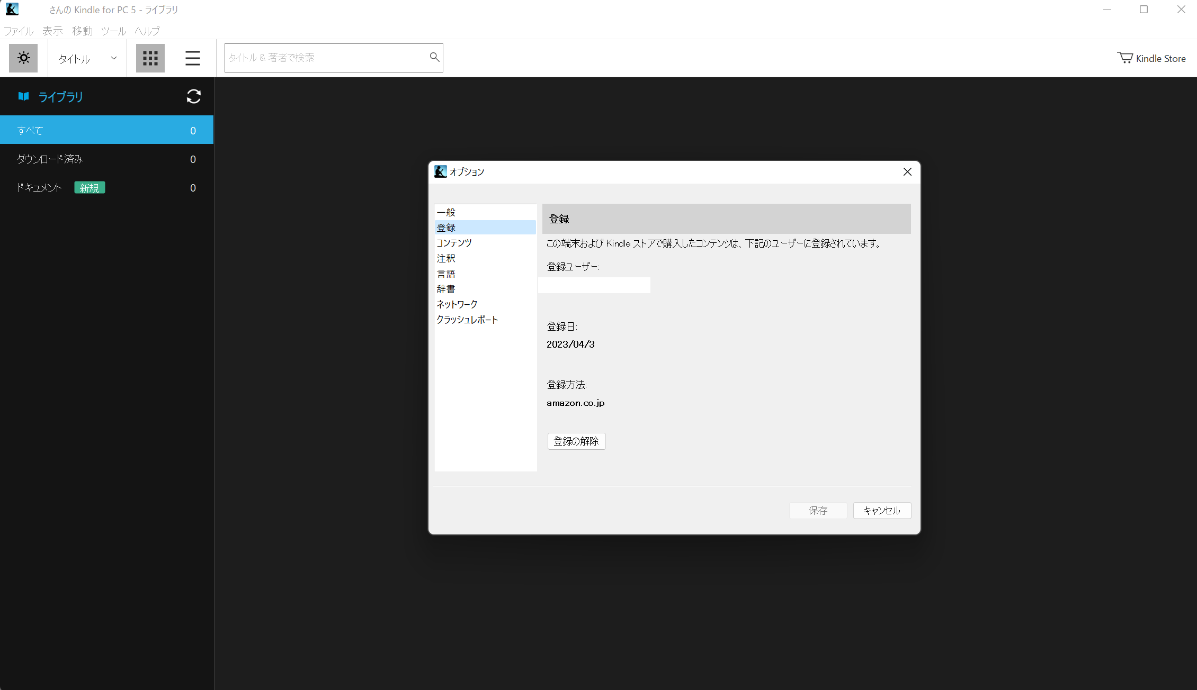Click the 保存 button
This screenshot has width=1197, height=690.
click(x=818, y=511)
